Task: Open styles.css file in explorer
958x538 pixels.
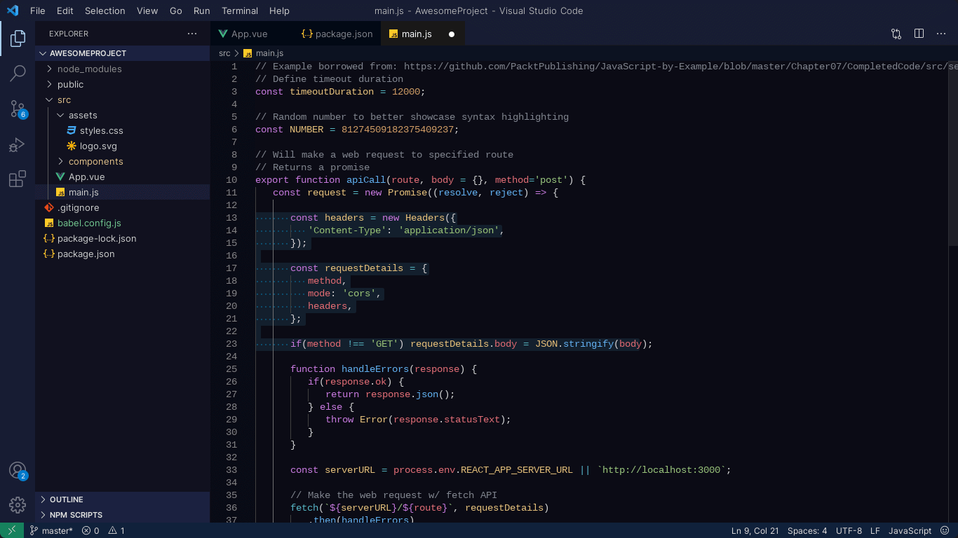Action: [102, 130]
